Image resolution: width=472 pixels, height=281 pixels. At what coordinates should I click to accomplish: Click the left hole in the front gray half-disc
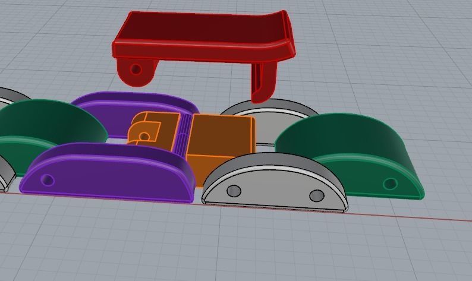234,191
